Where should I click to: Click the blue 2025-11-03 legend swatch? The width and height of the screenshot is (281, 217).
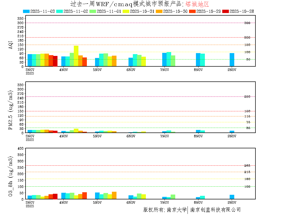tap(26, 11)
